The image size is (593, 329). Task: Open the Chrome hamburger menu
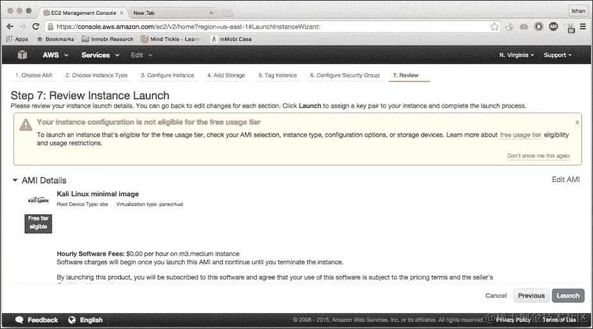coord(583,26)
